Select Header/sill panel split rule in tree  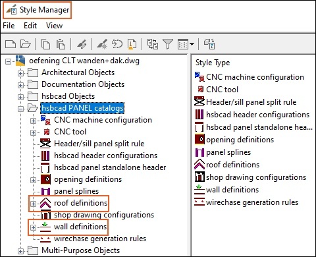click(99, 144)
